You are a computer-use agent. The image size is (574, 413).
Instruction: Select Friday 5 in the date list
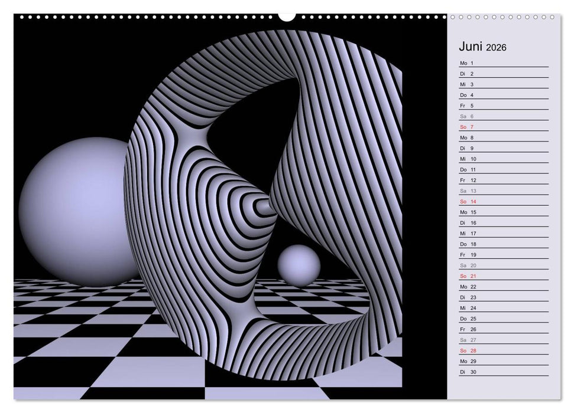click(x=467, y=106)
